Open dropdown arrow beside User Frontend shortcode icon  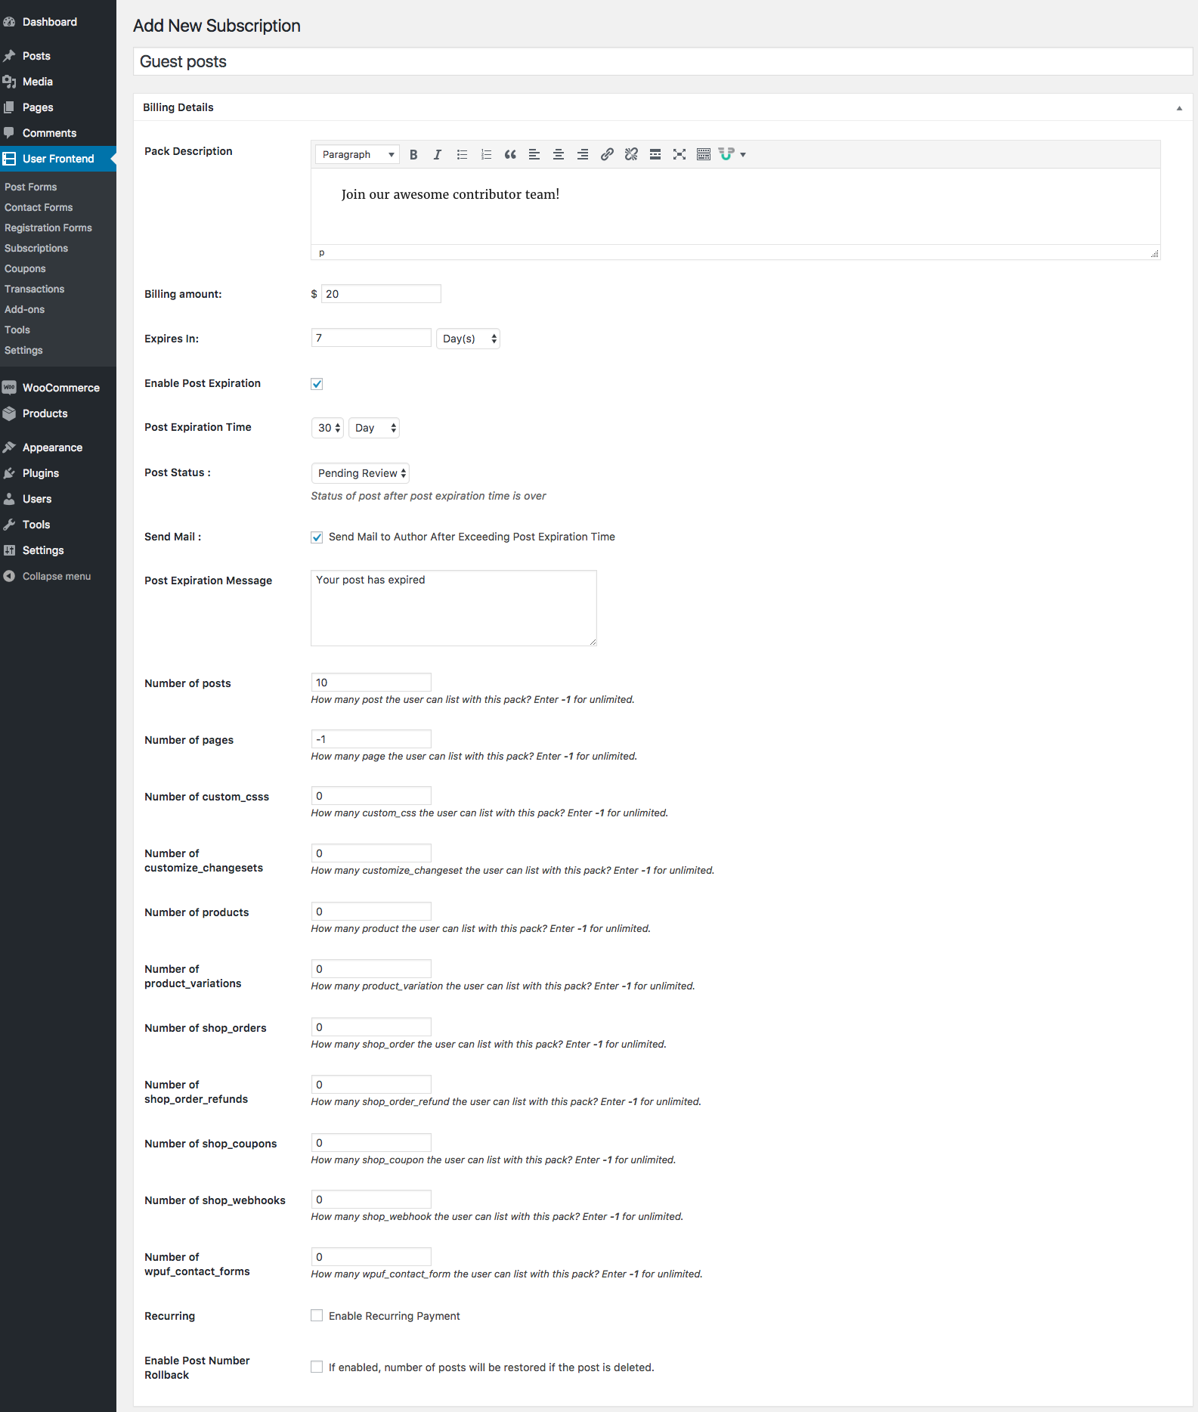pyautogui.click(x=743, y=154)
